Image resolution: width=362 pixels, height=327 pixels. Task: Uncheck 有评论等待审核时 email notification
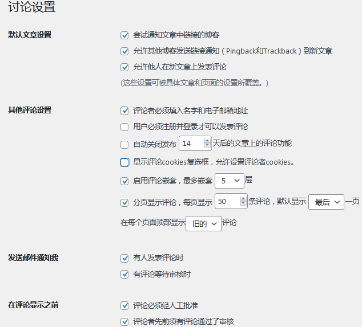tap(124, 275)
